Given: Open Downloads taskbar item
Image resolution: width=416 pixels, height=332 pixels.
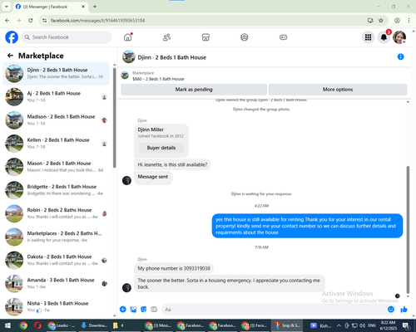Looking at the screenshot, I should (94, 325).
